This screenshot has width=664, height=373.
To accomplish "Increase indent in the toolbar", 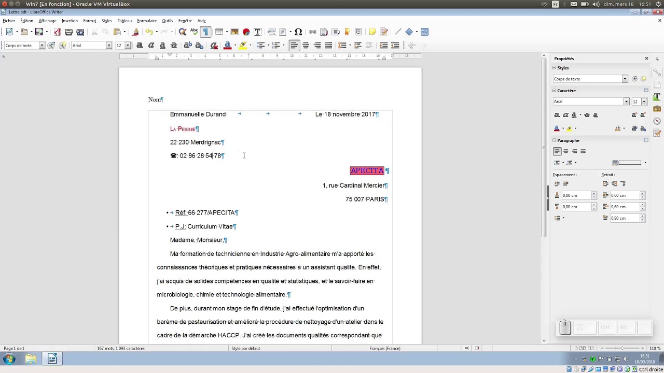I will point(383,46).
